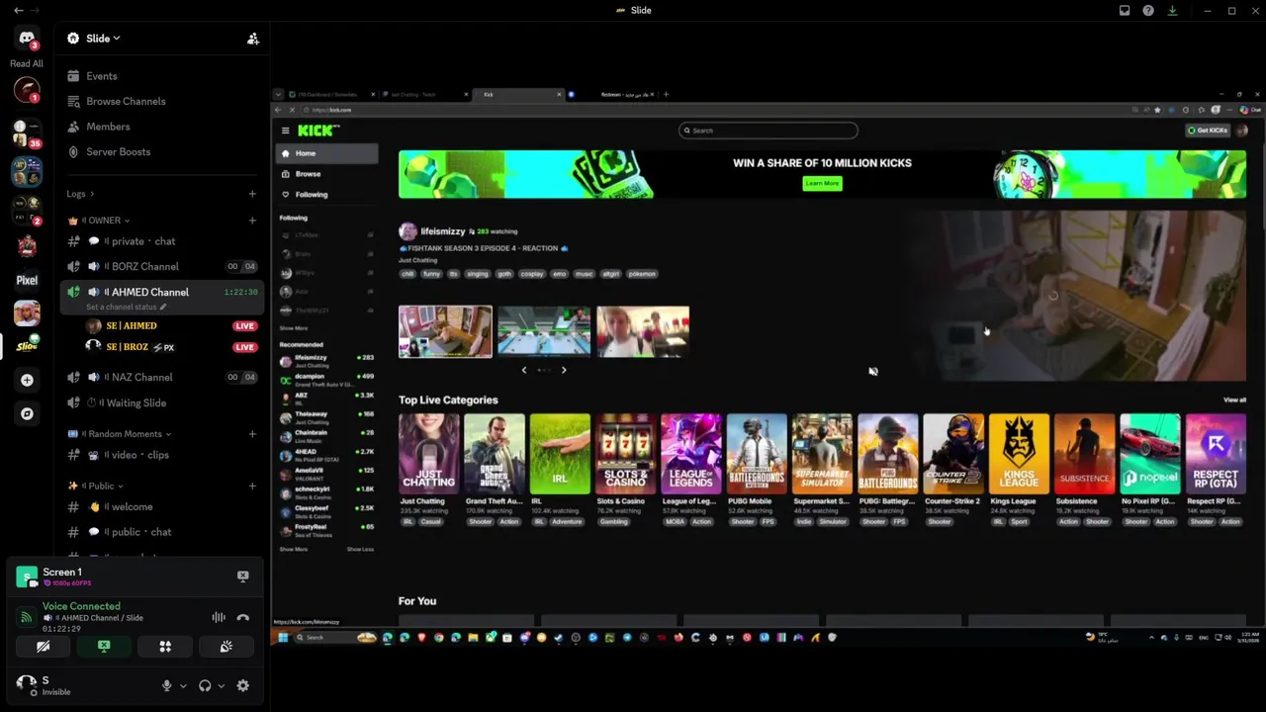Click Show More under Recommended list

293,549
